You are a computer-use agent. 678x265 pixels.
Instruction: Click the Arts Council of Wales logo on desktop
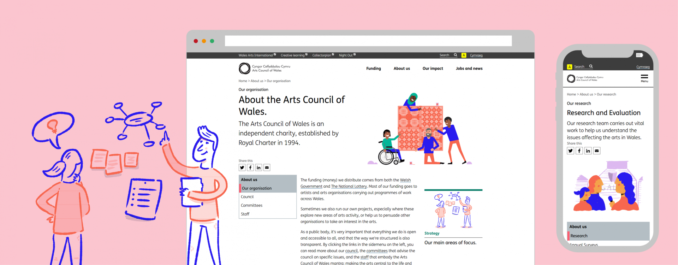264,68
